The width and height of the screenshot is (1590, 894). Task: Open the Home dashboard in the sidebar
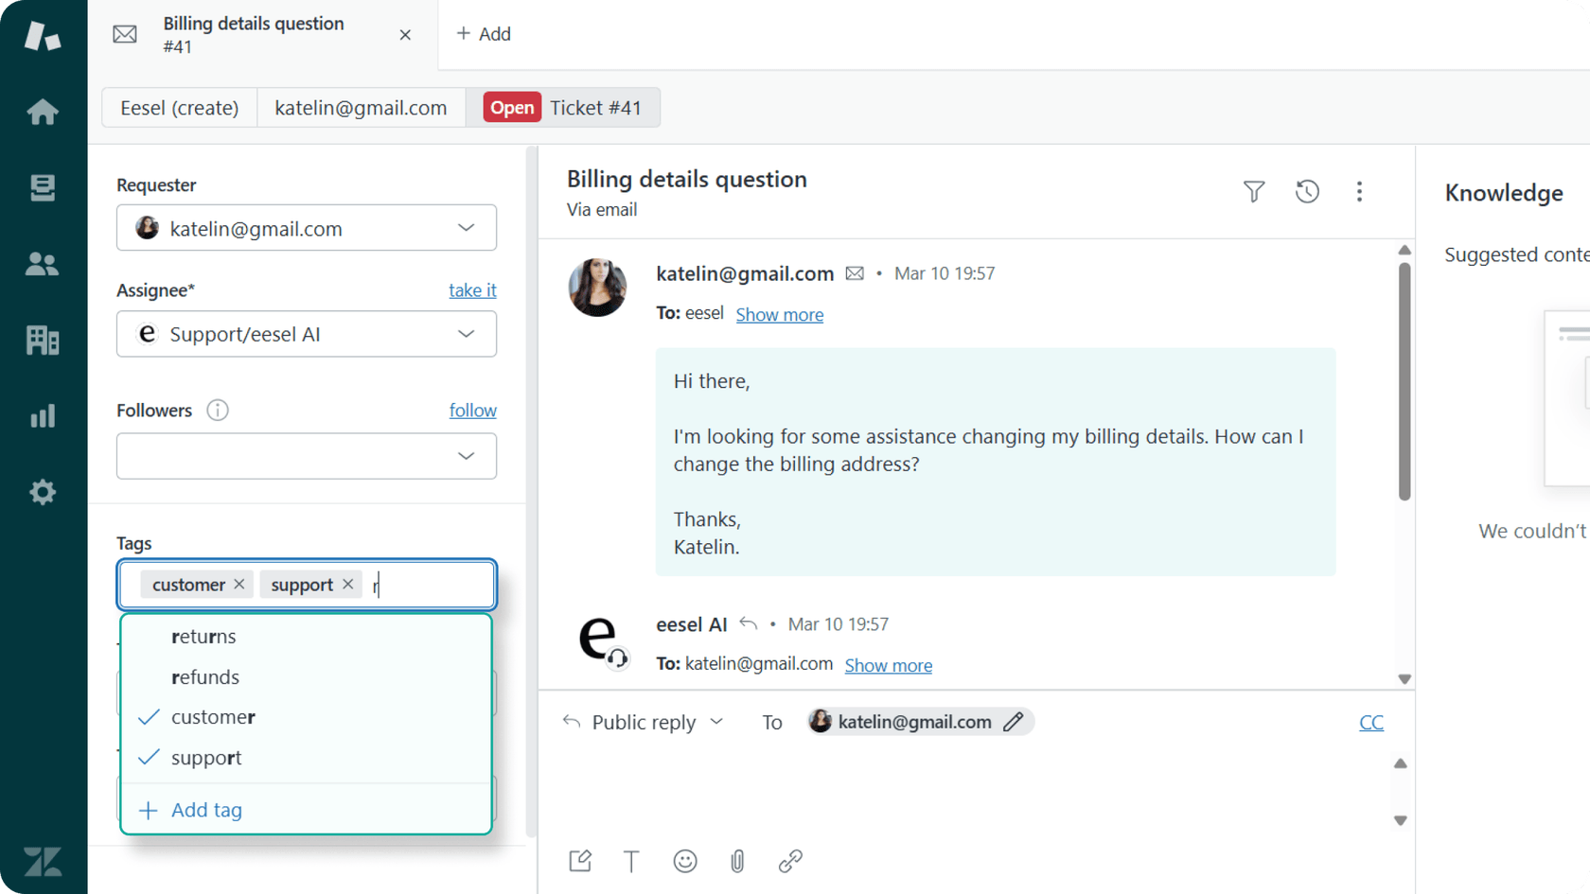click(43, 112)
